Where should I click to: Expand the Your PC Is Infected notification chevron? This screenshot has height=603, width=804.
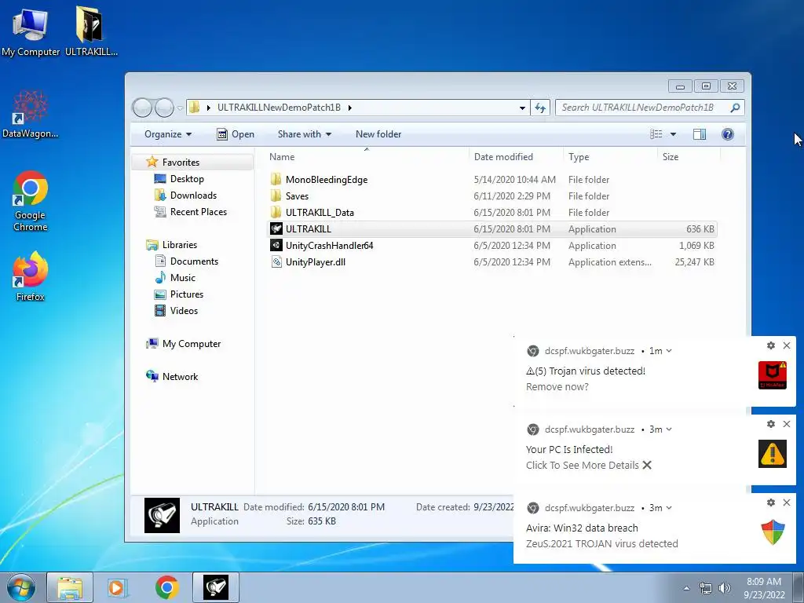tap(669, 429)
